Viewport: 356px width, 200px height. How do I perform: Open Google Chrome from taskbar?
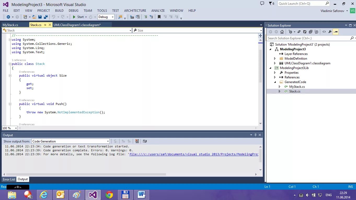click(109, 195)
